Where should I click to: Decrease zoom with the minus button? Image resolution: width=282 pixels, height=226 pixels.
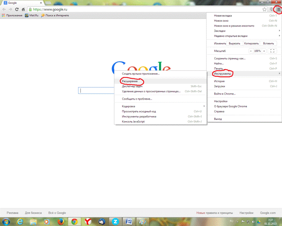click(x=251, y=51)
